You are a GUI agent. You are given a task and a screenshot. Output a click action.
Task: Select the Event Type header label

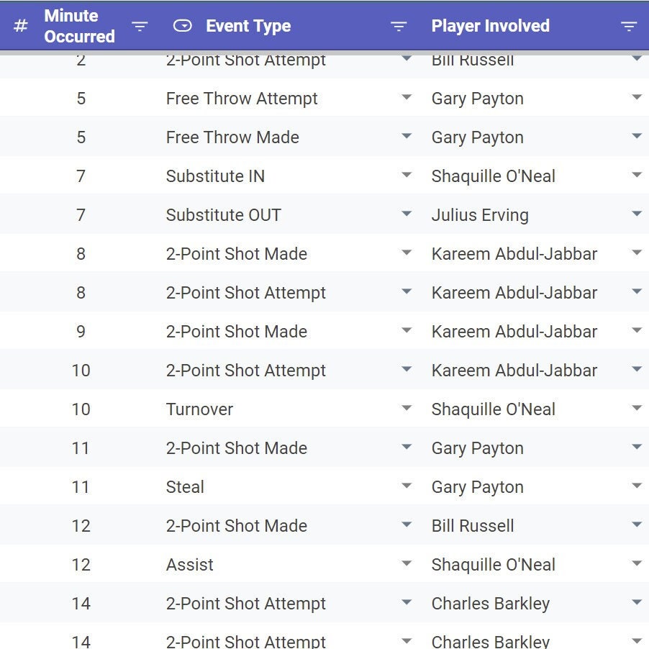point(248,25)
